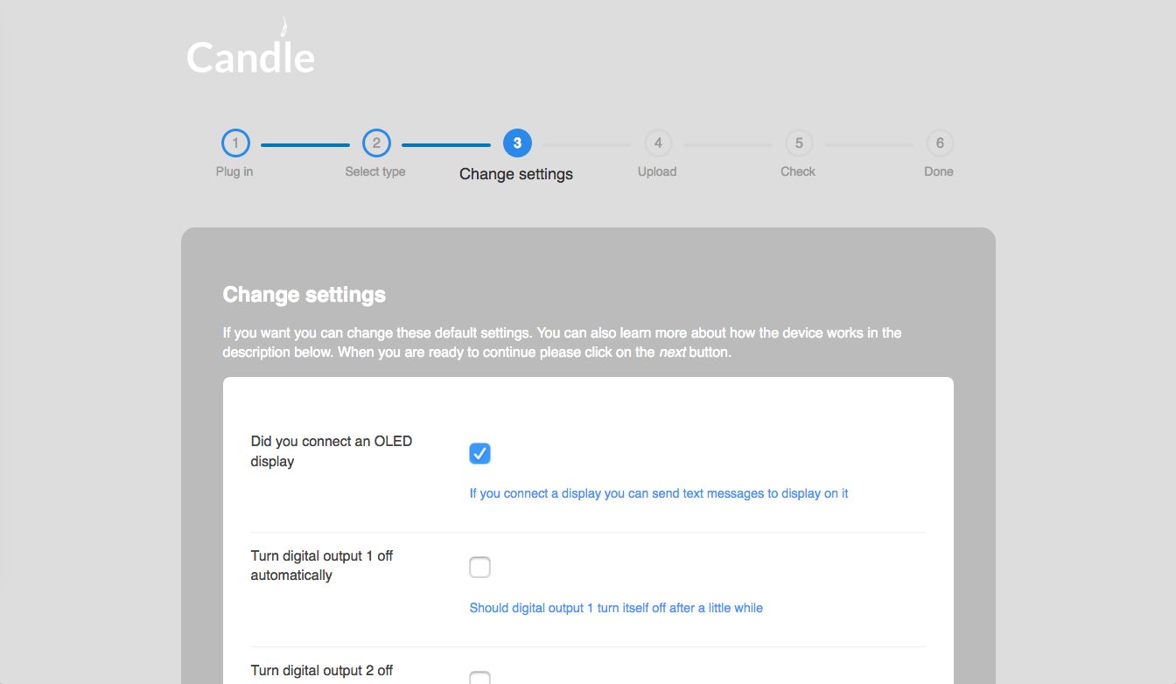
Task: Enable digital output 1 auto-off checkbox
Action: [x=479, y=568]
